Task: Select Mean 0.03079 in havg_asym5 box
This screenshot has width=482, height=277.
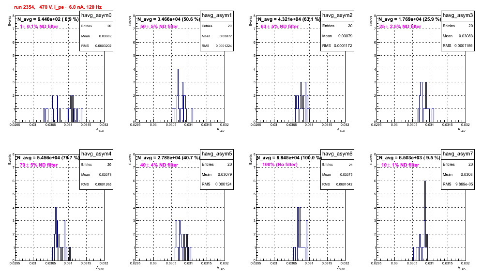Action: click(x=217, y=174)
